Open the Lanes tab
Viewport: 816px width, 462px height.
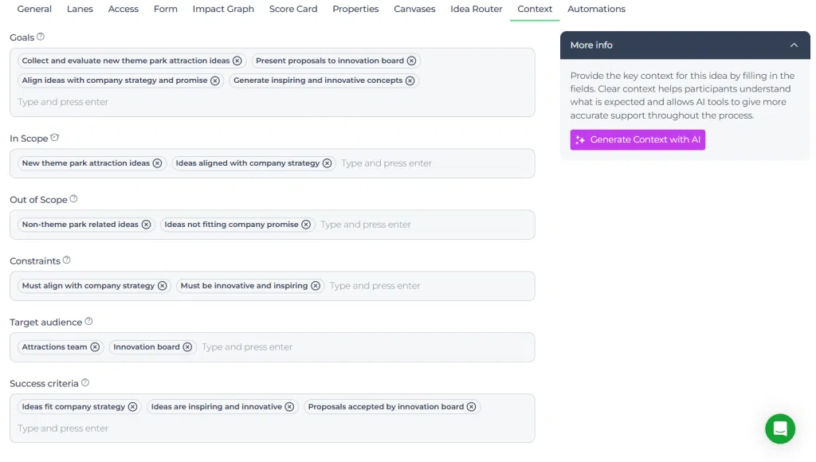[x=80, y=10]
